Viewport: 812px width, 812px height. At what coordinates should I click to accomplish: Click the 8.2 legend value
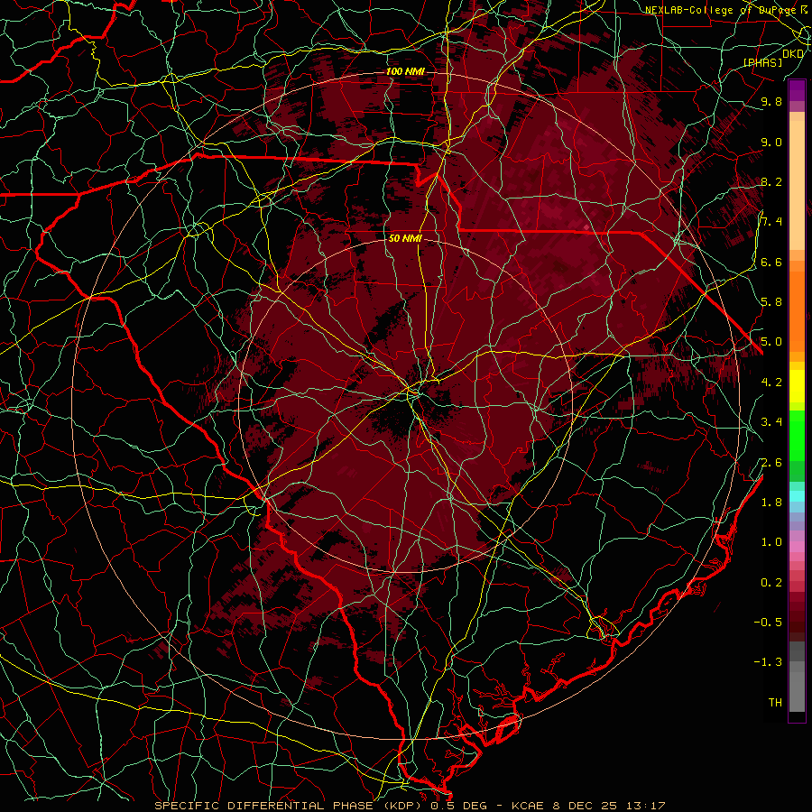point(771,182)
